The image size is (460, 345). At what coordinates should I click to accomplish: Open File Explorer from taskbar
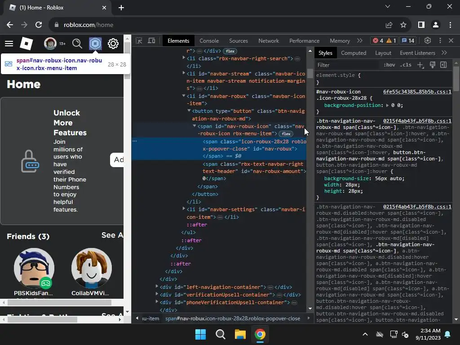coord(240,334)
